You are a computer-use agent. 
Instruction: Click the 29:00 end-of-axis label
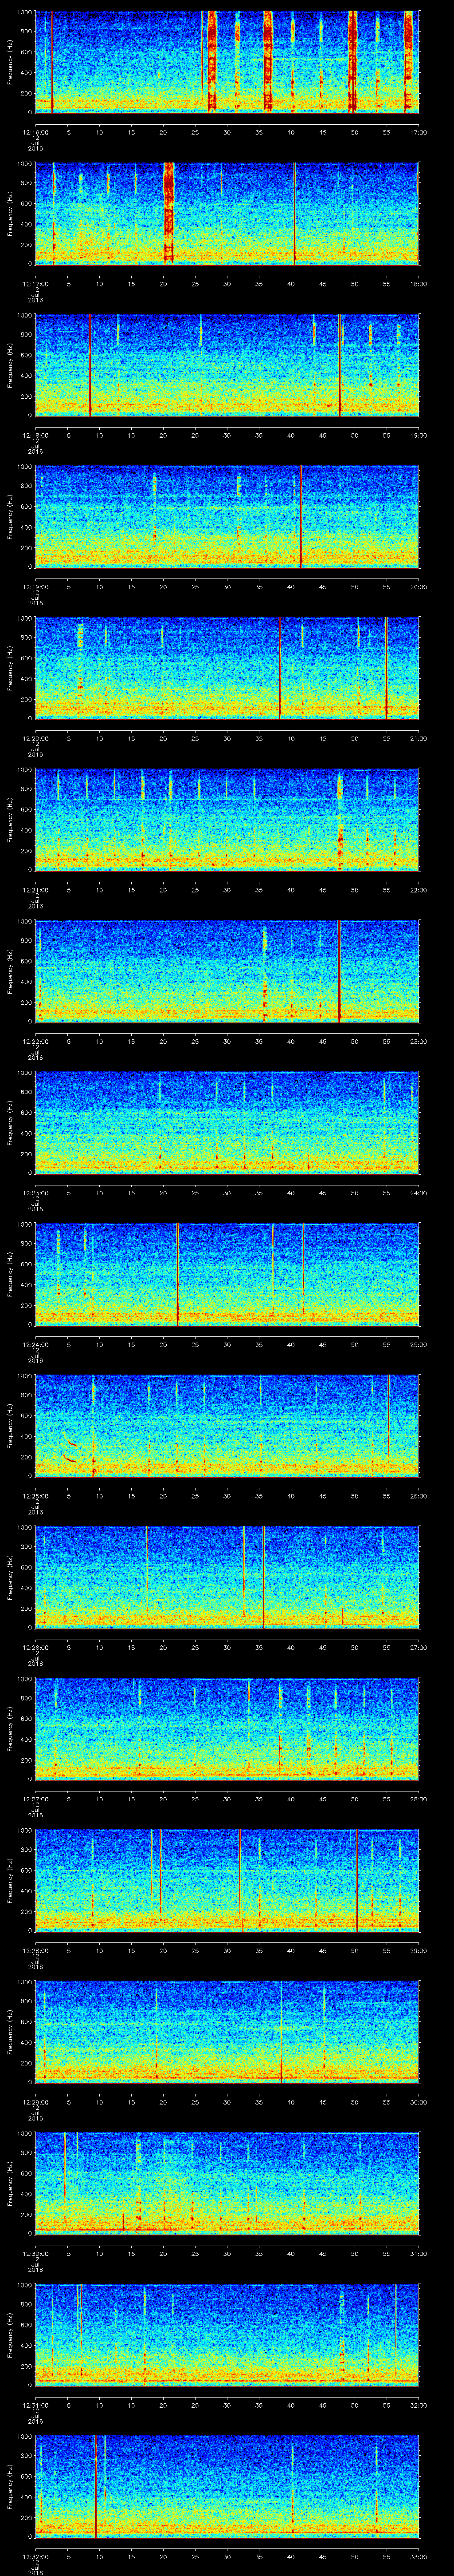pyautogui.click(x=418, y=1950)
